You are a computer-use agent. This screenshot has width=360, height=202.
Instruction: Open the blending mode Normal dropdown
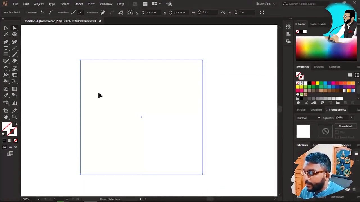point(309,118)
